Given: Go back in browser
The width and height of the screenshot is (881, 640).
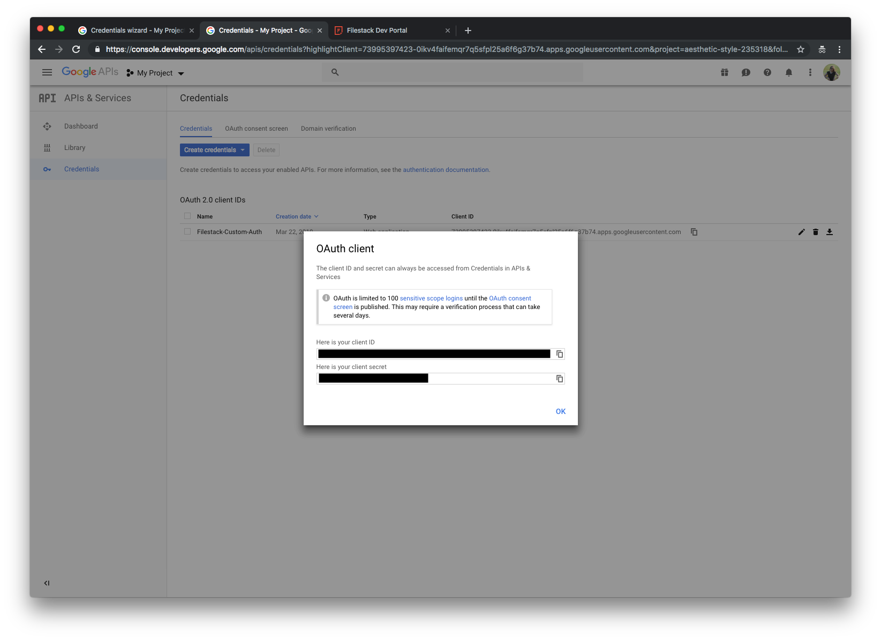Looking at the screenshot, I should point(42,49).
